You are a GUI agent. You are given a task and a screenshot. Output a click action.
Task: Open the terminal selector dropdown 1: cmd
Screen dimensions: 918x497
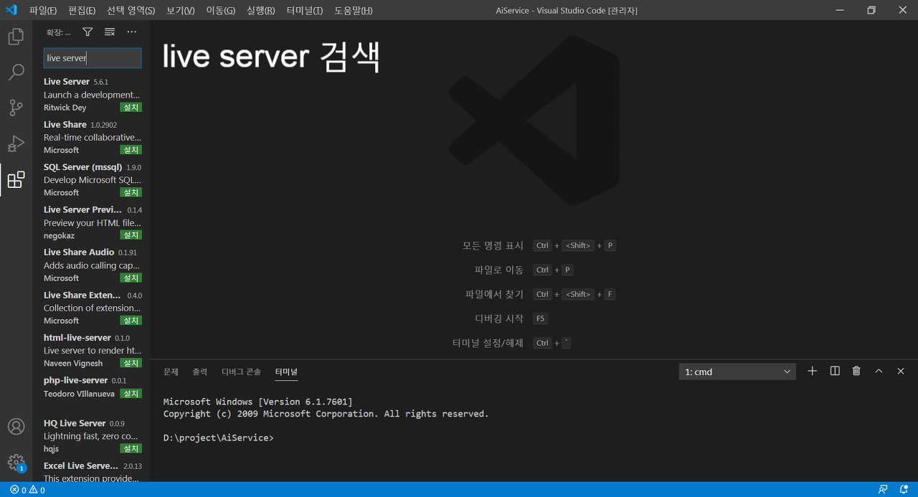[x=737, y=371]
